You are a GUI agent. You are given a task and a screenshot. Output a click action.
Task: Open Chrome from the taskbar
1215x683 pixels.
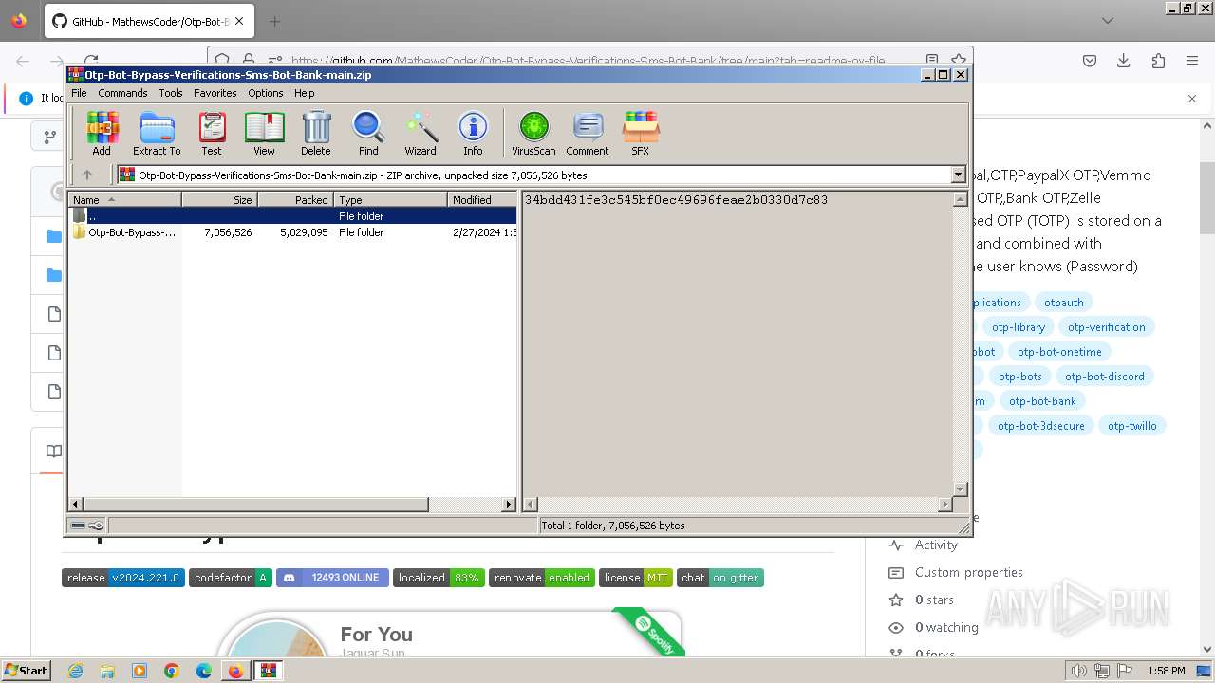click(x=172, y=671)
